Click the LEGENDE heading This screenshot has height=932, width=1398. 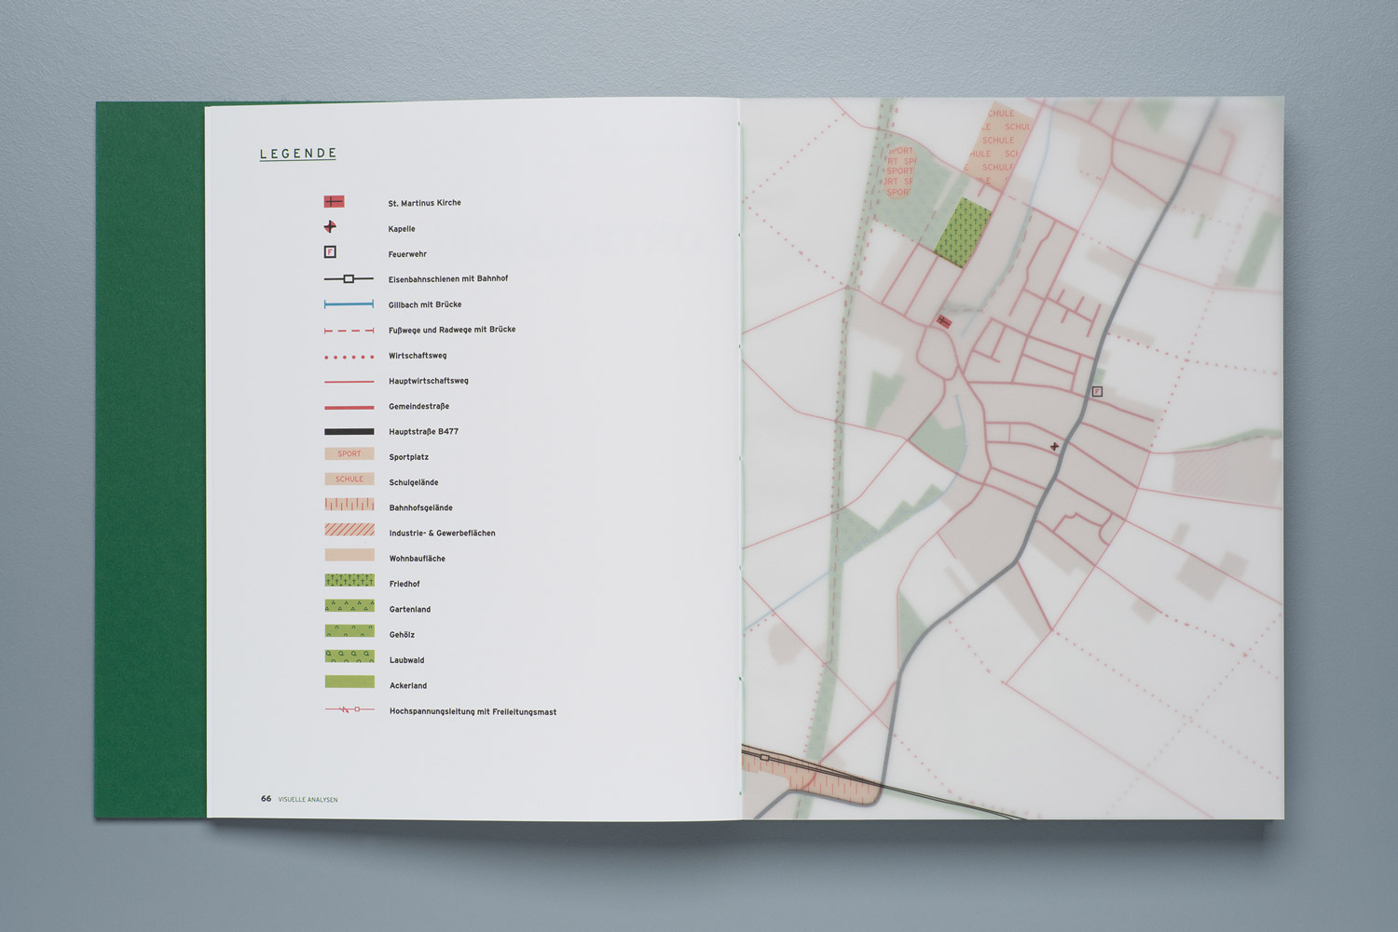pos(298,154)
